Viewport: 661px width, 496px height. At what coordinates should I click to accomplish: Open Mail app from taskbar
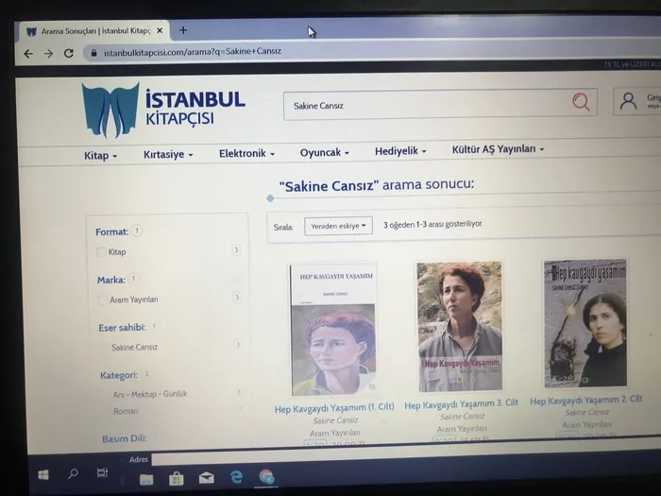pos(207,478)
